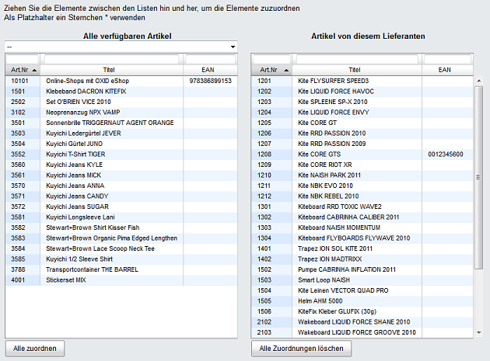Select row Kiteboard RRD TOXIC WAVE2
The image size is (490, 361).
362,207
